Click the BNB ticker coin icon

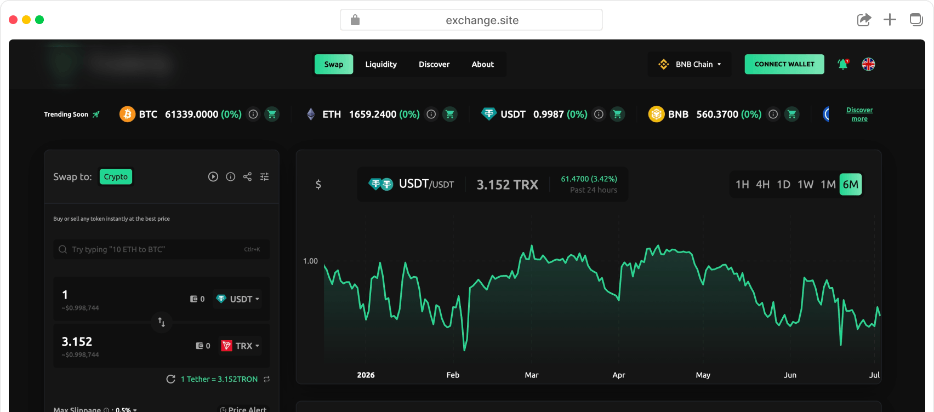(x=656, y=114)
